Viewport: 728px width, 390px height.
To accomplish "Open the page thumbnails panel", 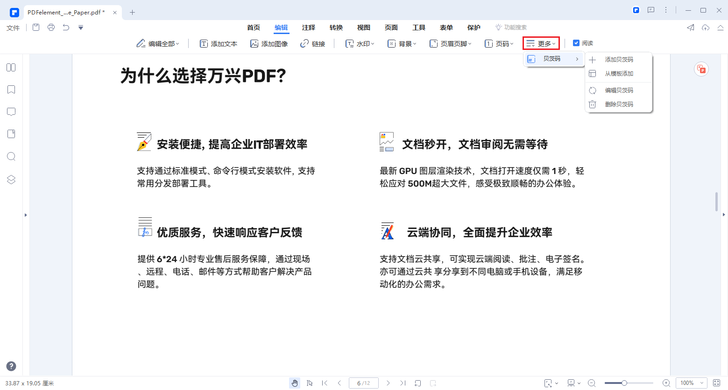I will (11, 67).
